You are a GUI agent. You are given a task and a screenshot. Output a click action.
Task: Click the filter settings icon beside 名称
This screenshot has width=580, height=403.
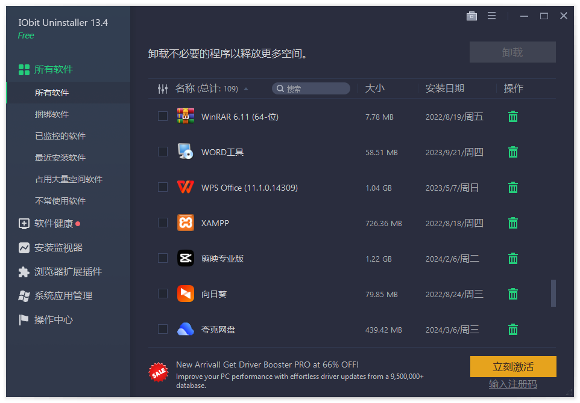163,88
